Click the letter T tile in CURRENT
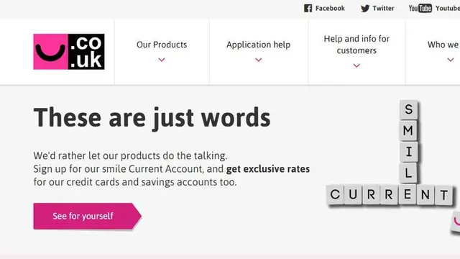Viewport: 460px width, 259px height. coord(444,195)
